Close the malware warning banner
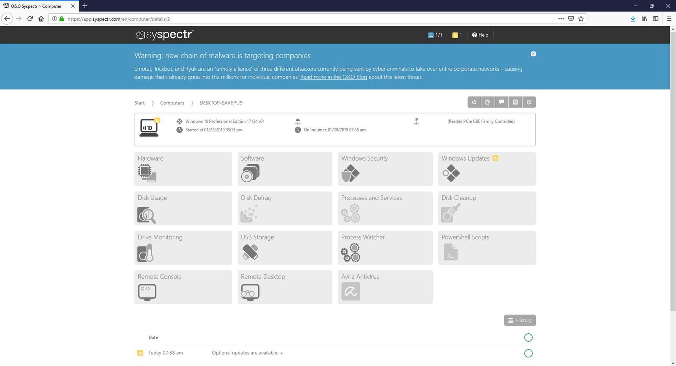The height and width of the screenshot is (366, 676). 533,54
